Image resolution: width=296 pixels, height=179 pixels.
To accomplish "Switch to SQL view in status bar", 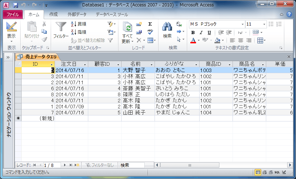I will tap(277, 172).
